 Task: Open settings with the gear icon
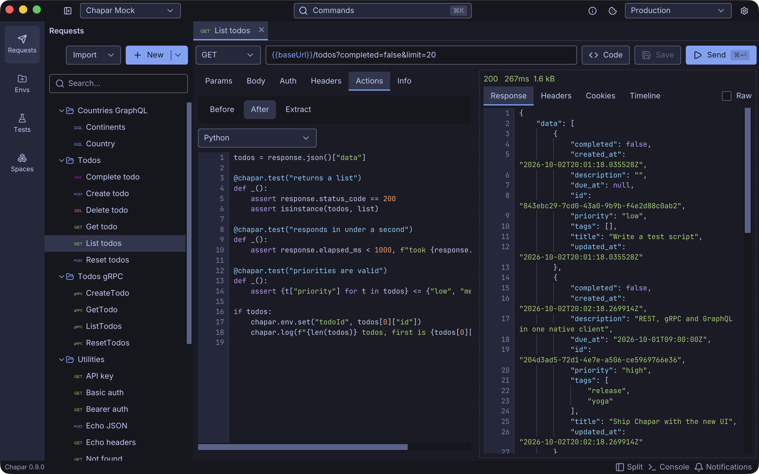tap(744, 11)
